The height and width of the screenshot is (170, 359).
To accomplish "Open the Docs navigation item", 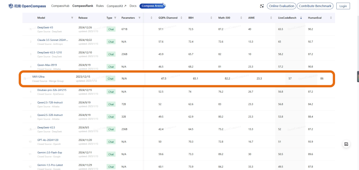I will [133, 6].
